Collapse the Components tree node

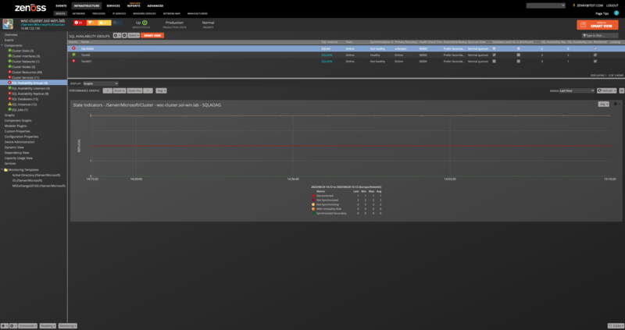[x=2, y=45]
